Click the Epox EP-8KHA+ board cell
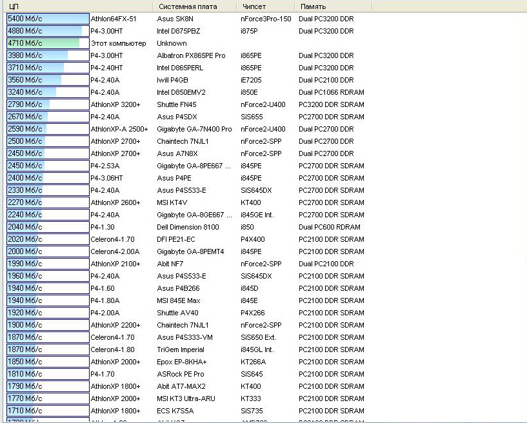Image resolution: width=527 pixels, height=423 pixels. [x=182, y=362]
